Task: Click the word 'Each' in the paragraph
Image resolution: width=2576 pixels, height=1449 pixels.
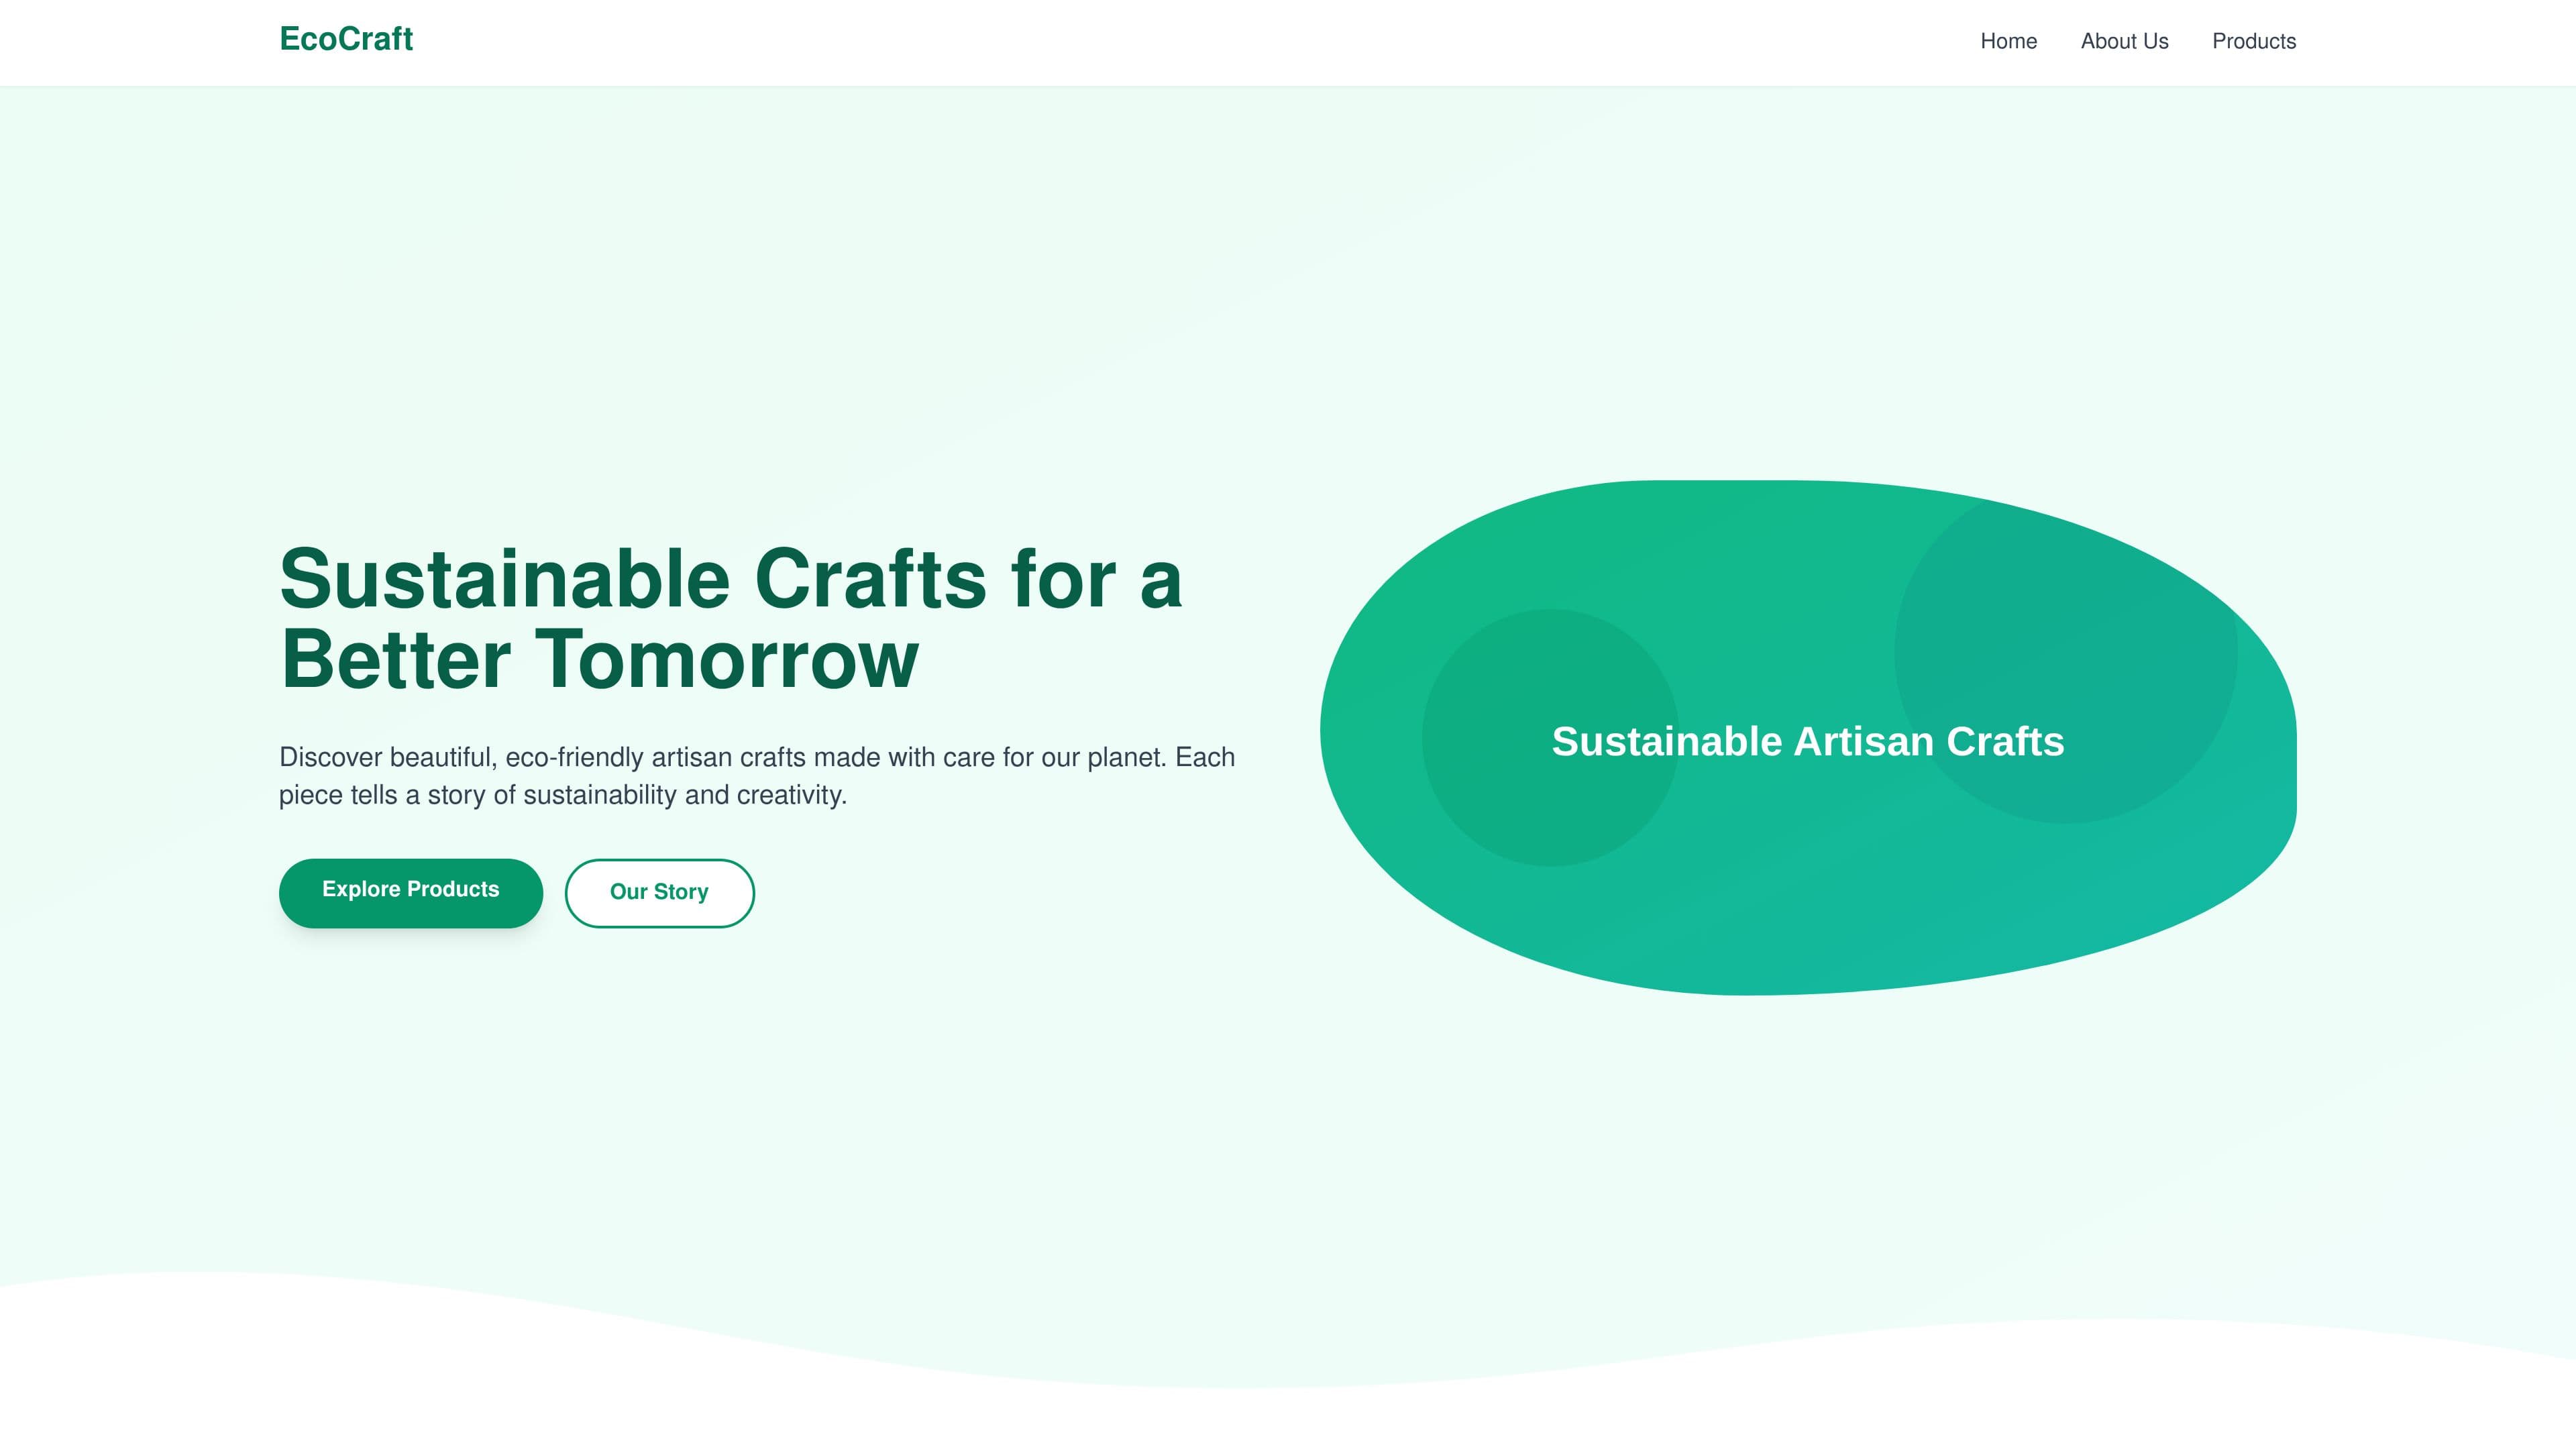Action: [x=1205, y=757]
